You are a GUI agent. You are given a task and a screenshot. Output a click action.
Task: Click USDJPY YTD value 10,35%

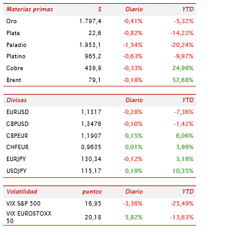183,171
